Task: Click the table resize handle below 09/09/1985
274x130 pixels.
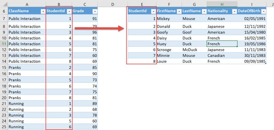Action: [x=266, y=64]
